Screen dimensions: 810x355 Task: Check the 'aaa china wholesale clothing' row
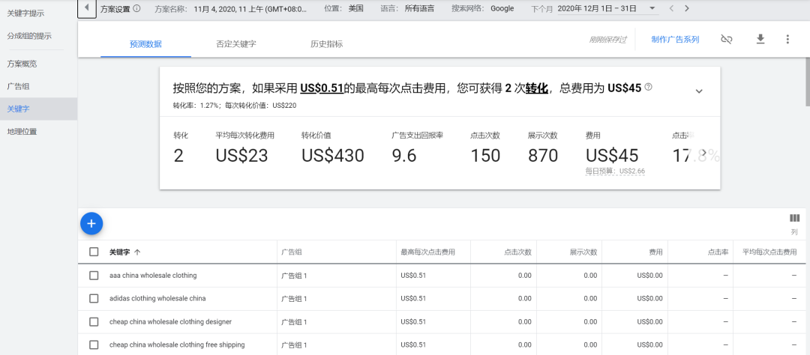[x=94, y=276]
